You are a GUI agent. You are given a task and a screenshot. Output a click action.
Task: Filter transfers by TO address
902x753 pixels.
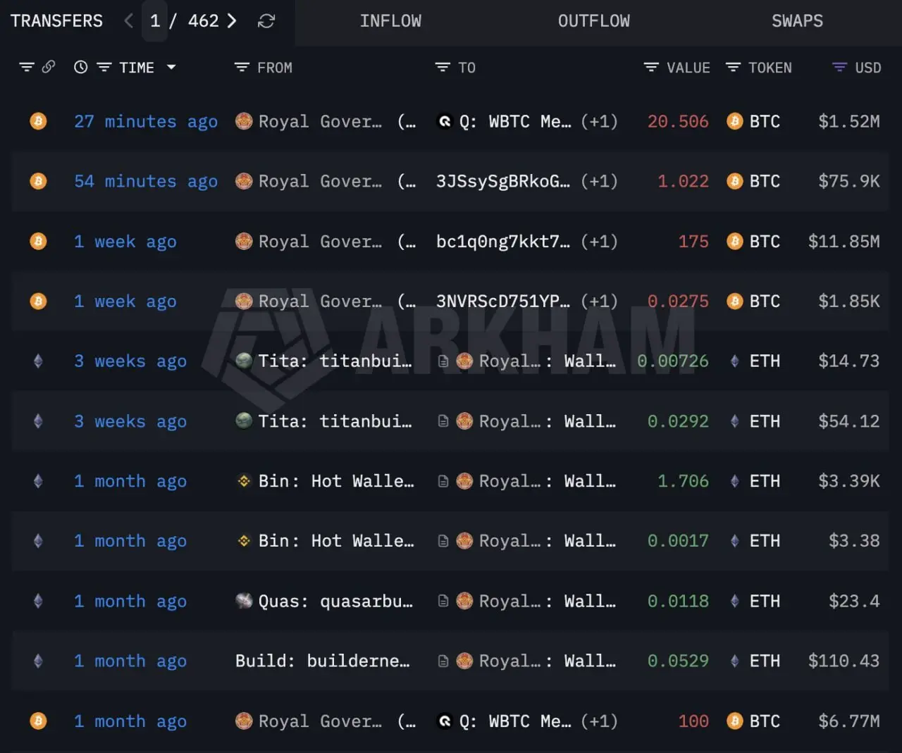coord(443,67)
